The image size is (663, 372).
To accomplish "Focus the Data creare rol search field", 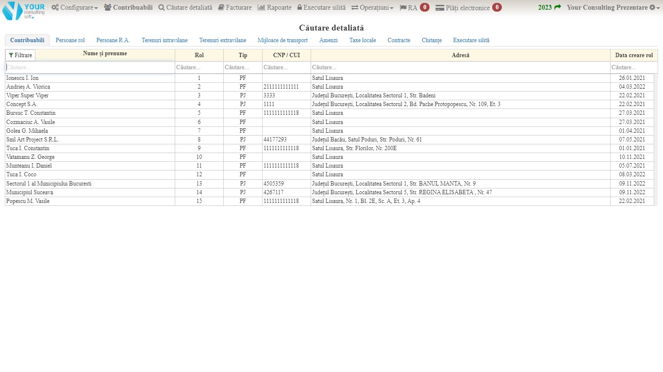I will tap(634, 67).
